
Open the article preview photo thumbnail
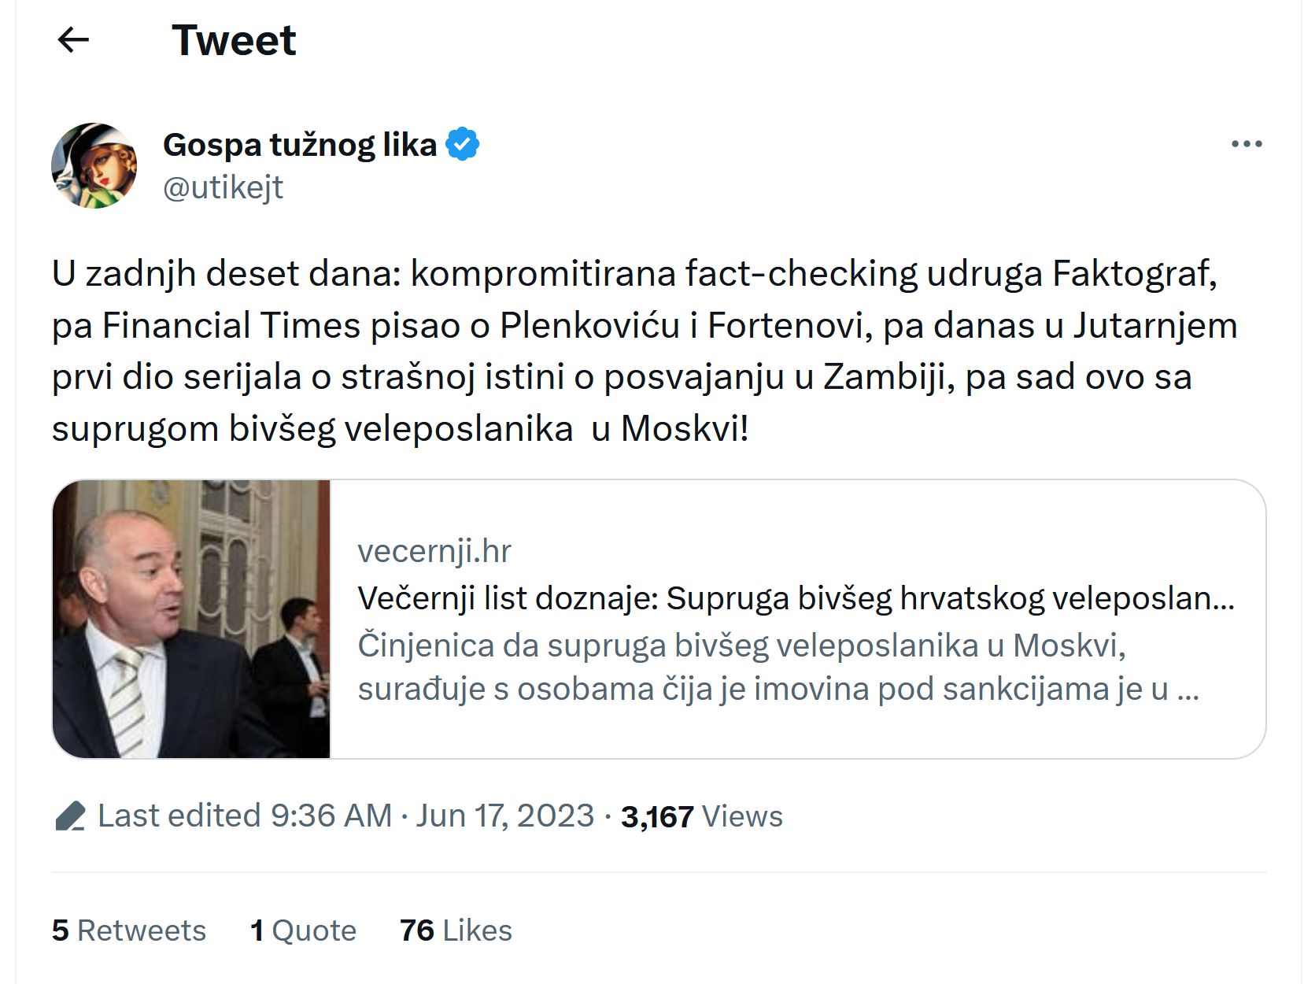tap(191, 619)
